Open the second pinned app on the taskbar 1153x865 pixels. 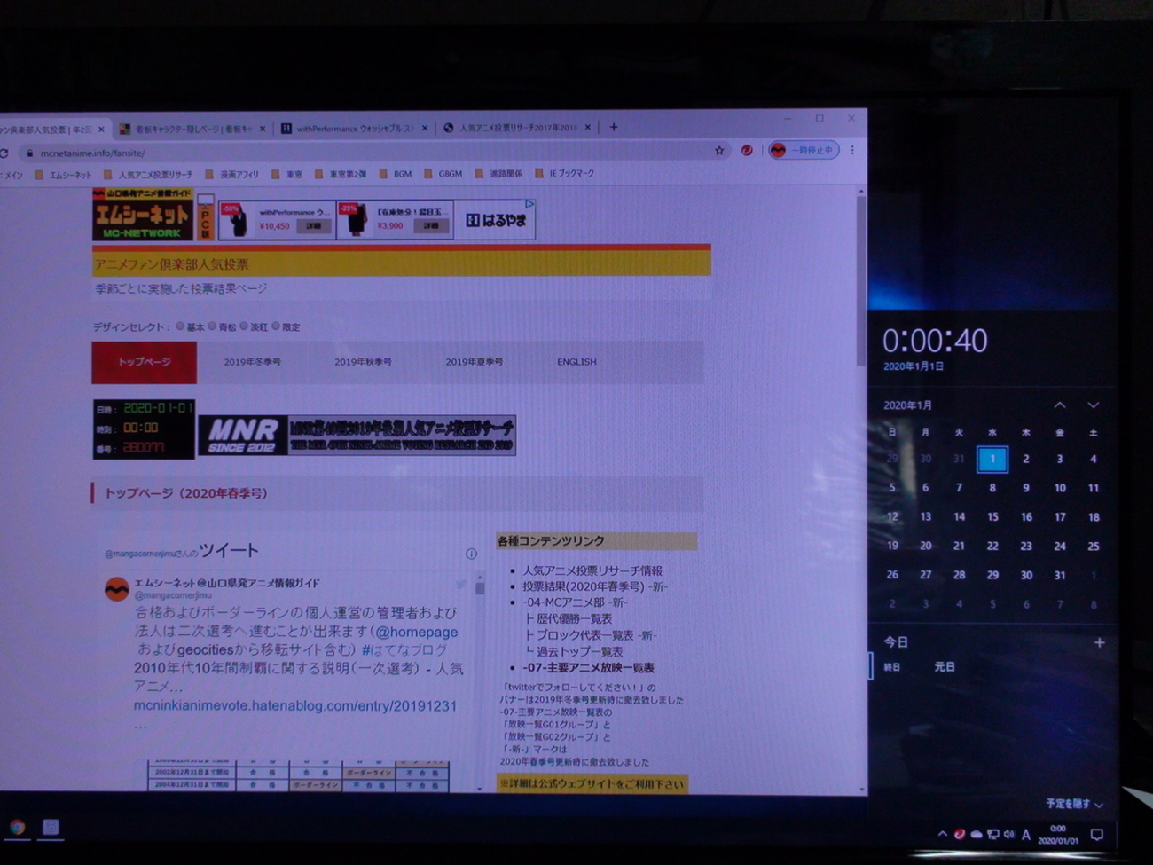51,828
